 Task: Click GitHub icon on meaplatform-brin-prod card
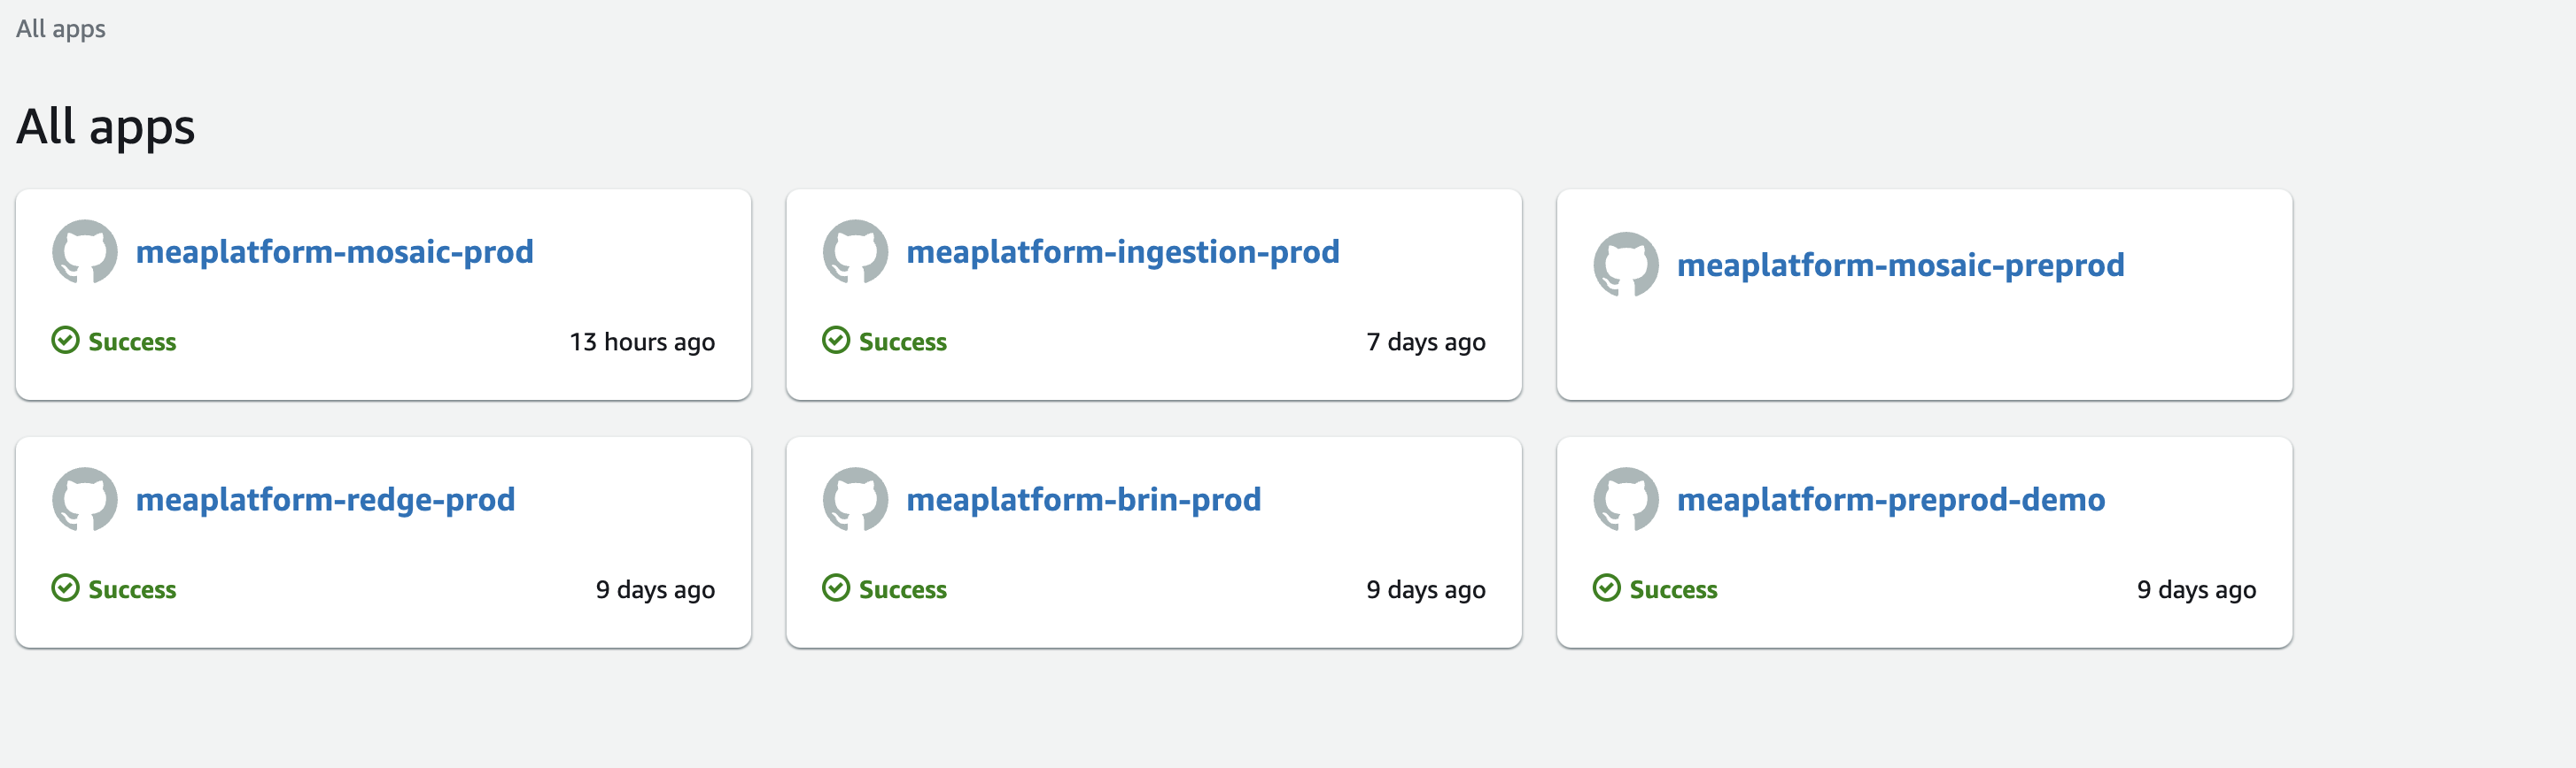tap(855, 499)
